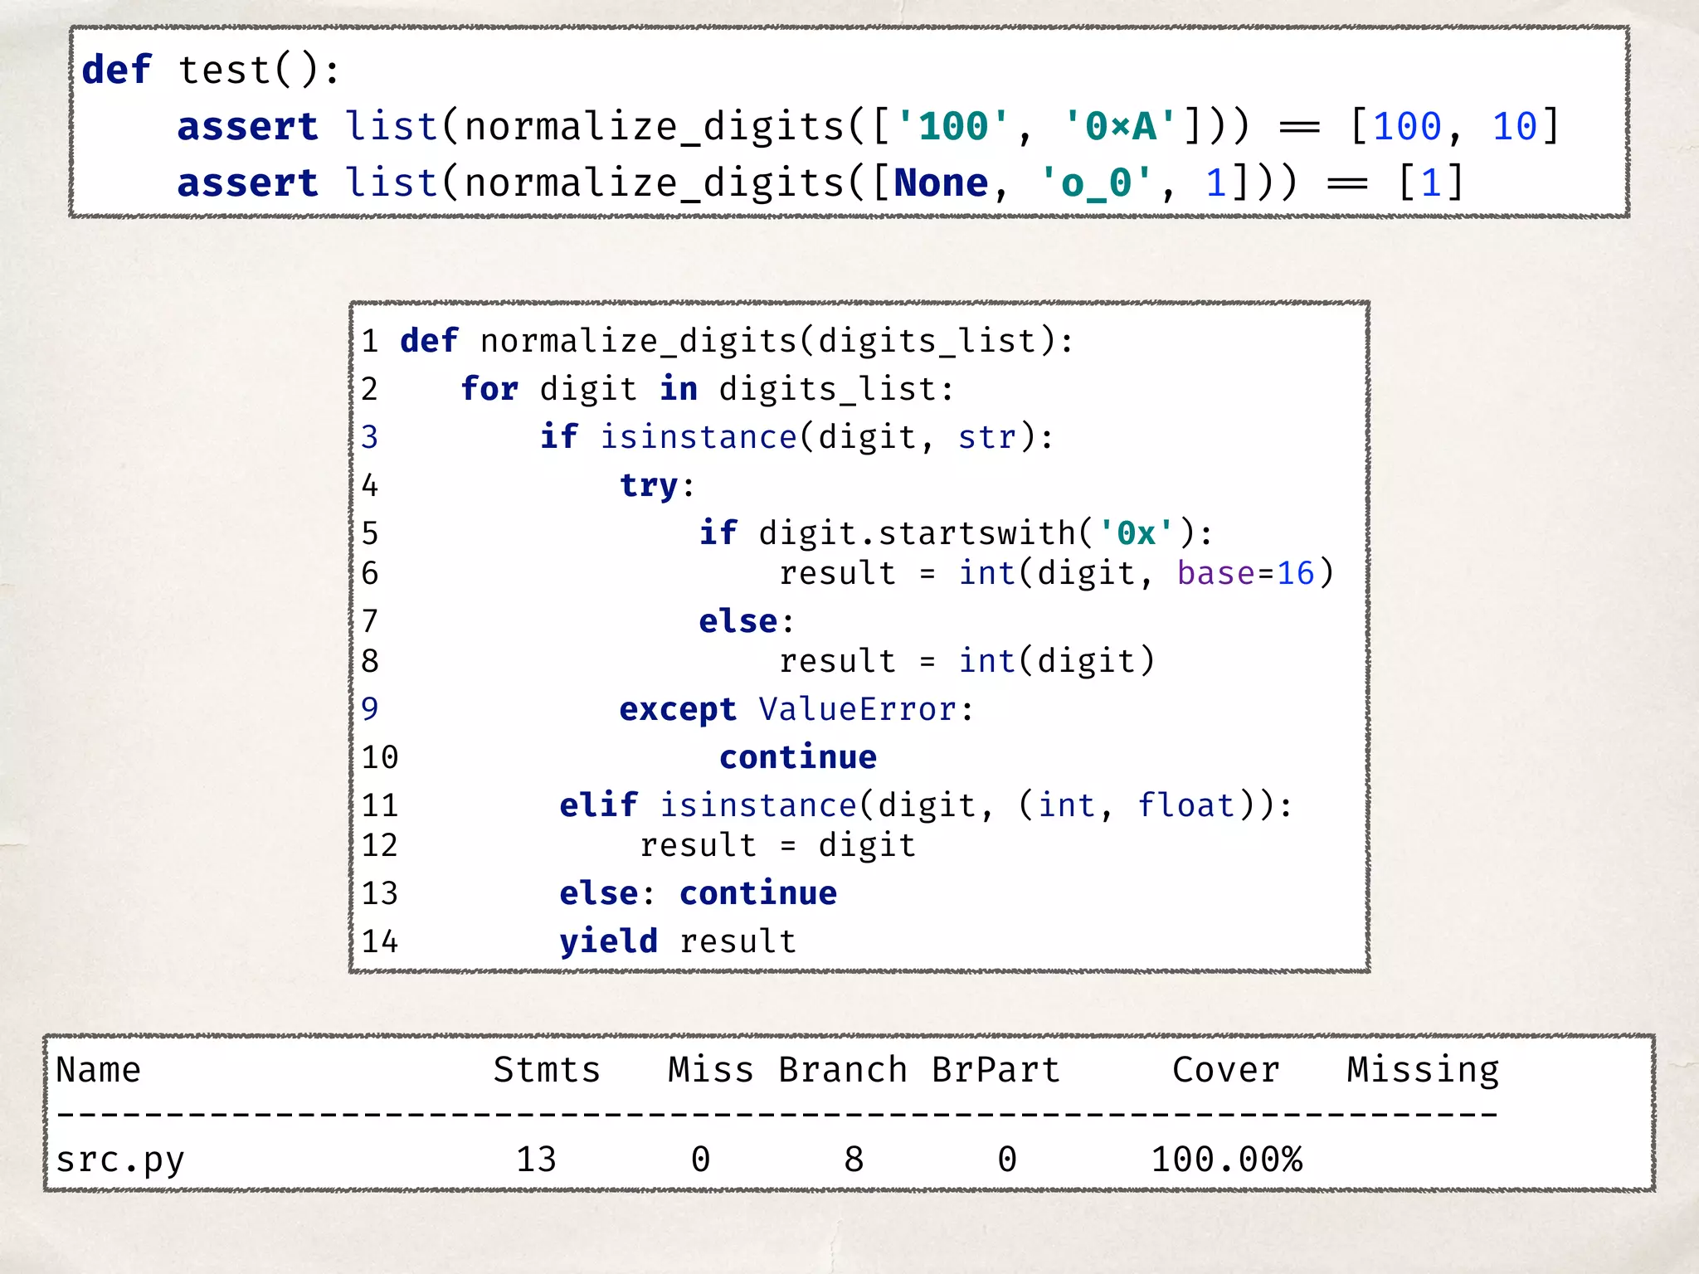Click the 'for digit in digits_list:' line

[x=708, y=389]
